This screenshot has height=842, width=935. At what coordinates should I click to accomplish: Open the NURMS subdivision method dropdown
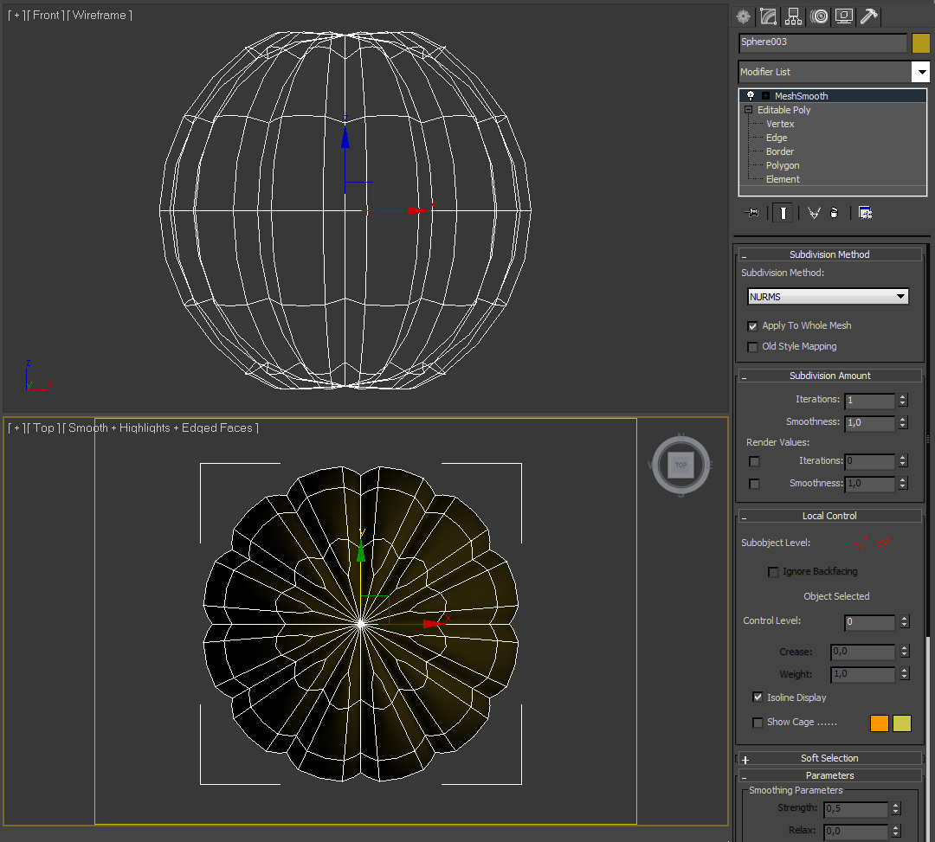(x=828, y=297)
